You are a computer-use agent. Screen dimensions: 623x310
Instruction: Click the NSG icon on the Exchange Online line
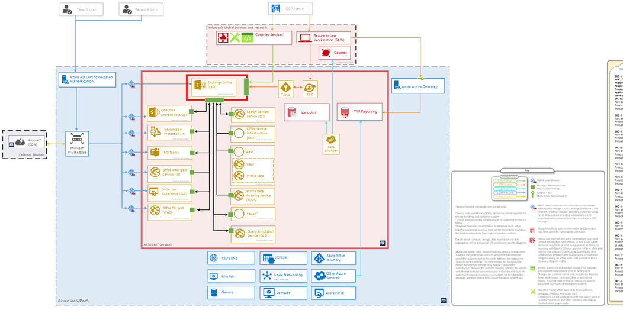(x=131, y=84)
